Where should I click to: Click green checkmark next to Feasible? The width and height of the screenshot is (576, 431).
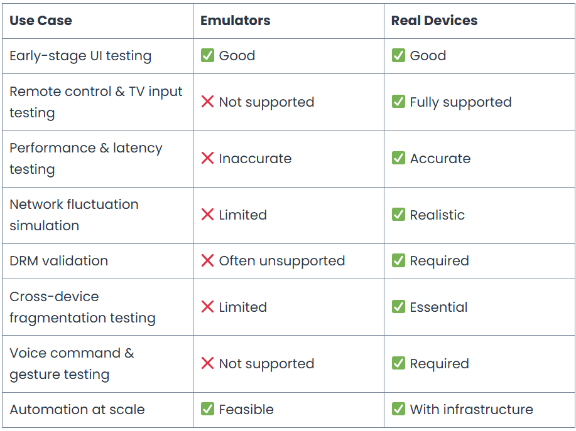(207, 409)
